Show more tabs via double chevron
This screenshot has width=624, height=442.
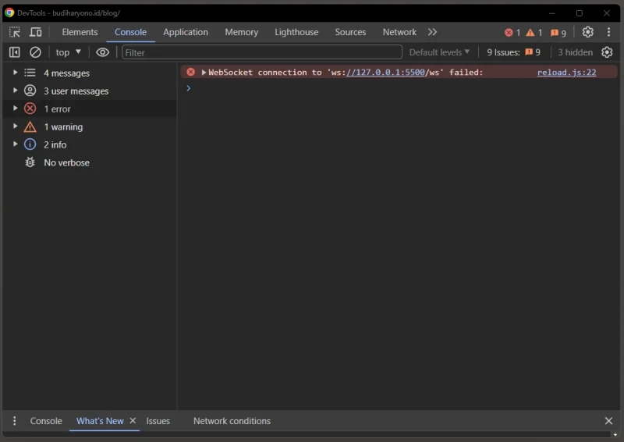click(433, 32)
